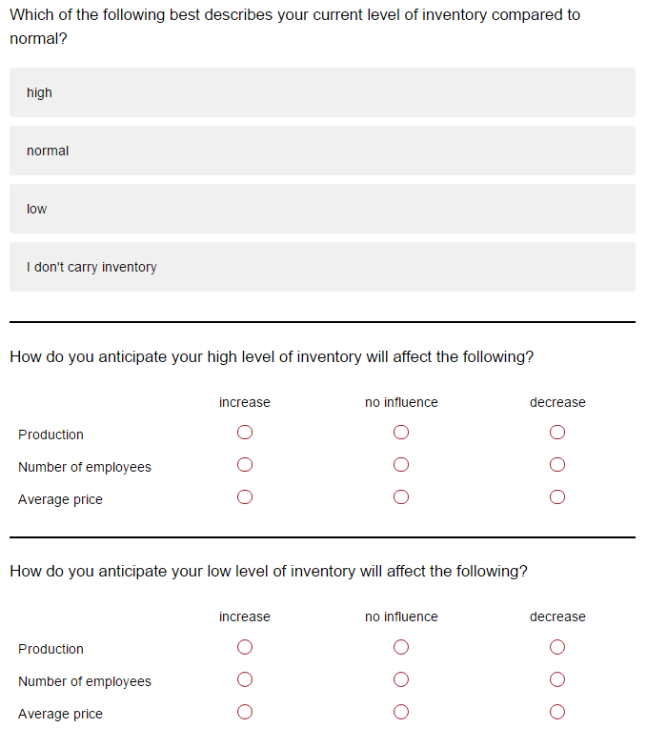
Task: Mark Production increase for low inventory
Action: (245, 647)
